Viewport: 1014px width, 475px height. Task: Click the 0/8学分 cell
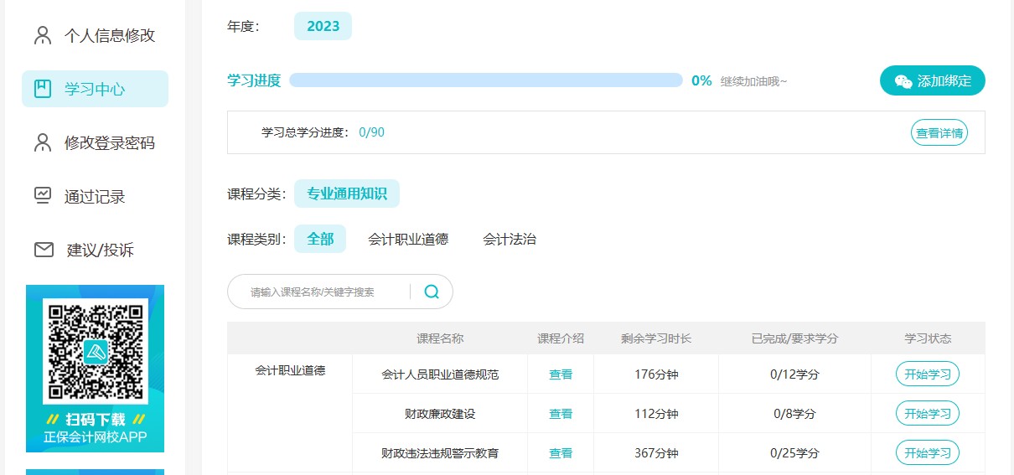[x=794, y=414]
